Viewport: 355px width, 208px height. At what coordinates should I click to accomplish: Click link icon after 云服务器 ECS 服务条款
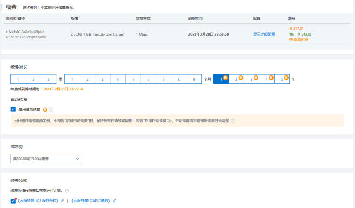pyautogui.click(x=62, y=201)
